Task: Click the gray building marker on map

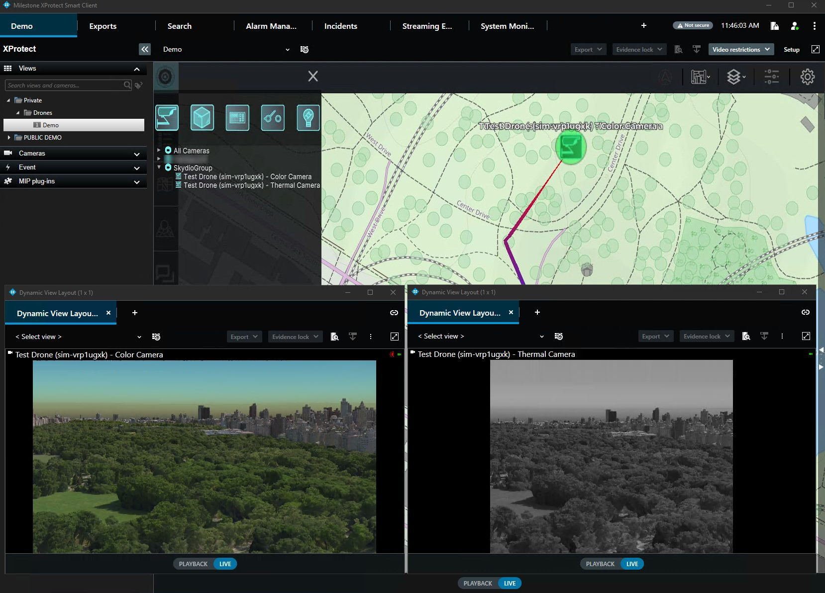Action: (x=587, y=269)
